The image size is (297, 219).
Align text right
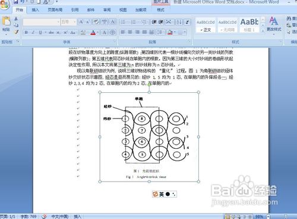tap(137, 32)
